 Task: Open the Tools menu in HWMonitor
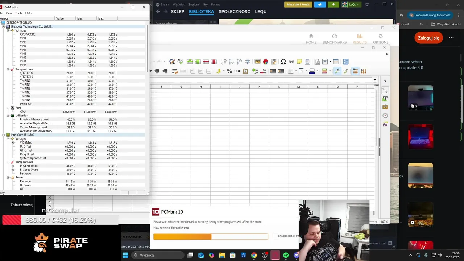pos(18,13)
